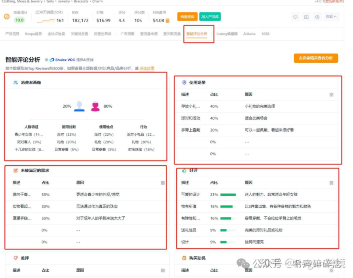This screenshot has height=278, width=353.
Task: Click the FBA fee calculator icon
Action: tap(168, 21)
